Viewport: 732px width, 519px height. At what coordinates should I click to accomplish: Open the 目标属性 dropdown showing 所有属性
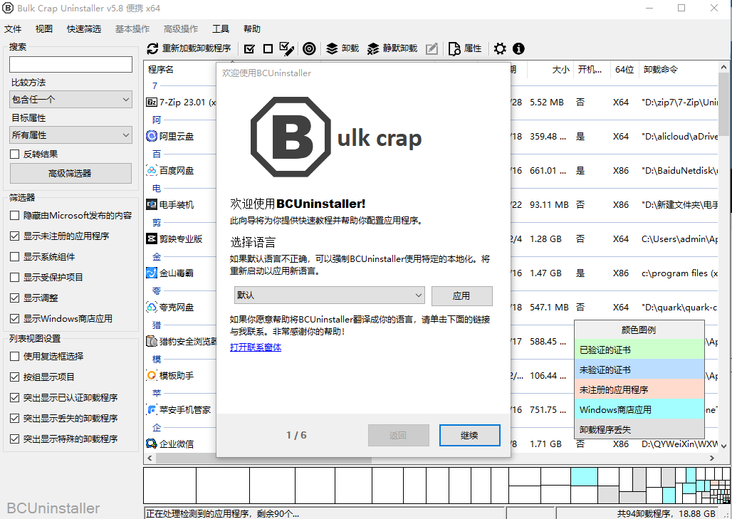click(x=70, y=135)
